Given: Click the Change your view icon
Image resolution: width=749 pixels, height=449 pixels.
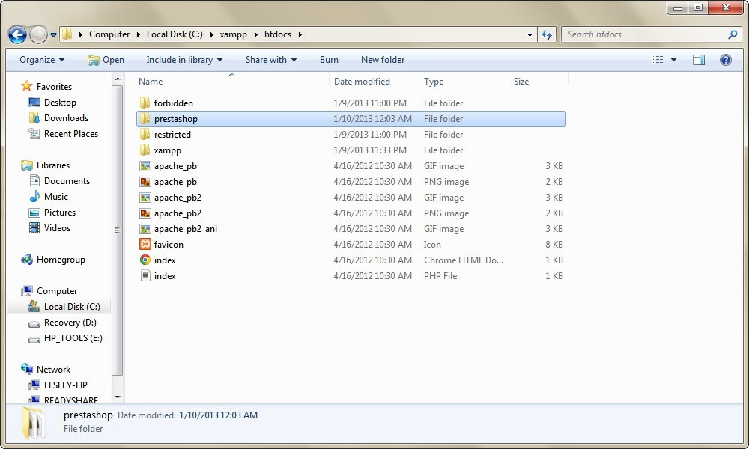Looking at the screenshot, I should point(658,60).
